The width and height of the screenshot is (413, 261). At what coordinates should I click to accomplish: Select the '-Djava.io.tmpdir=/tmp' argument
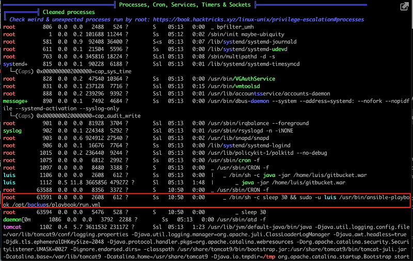(244, 256)
